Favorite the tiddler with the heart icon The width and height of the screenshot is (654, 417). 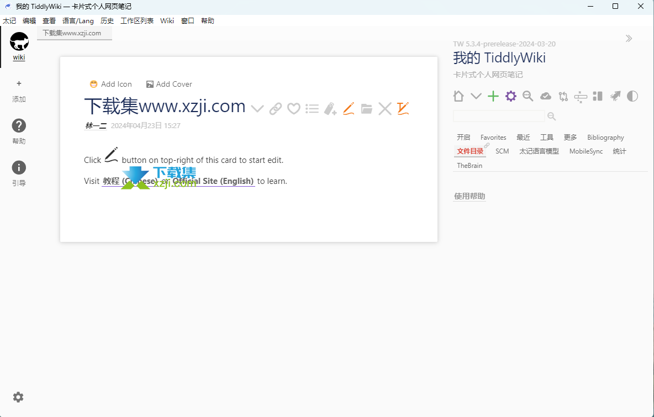[x=294, y=109]
